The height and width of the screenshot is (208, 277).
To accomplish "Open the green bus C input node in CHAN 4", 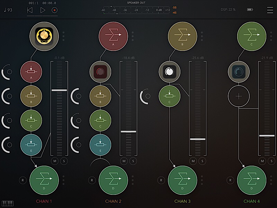I will point(252,36).
